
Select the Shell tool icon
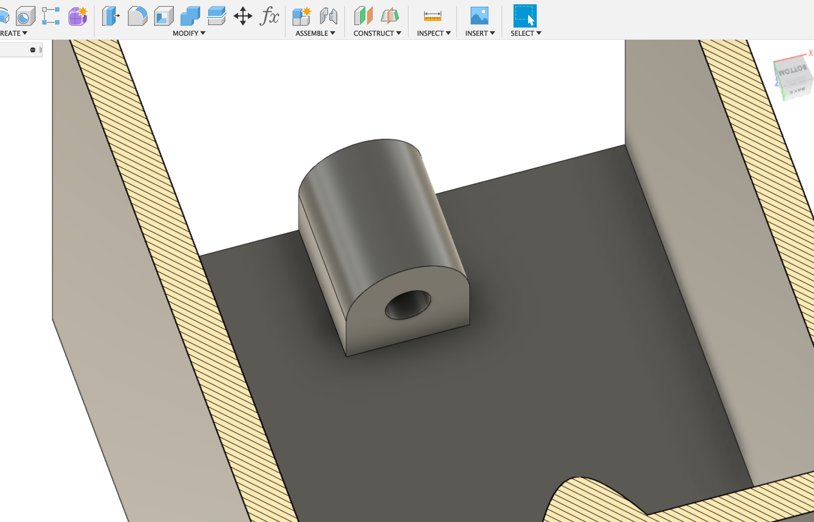pos(164,16)
